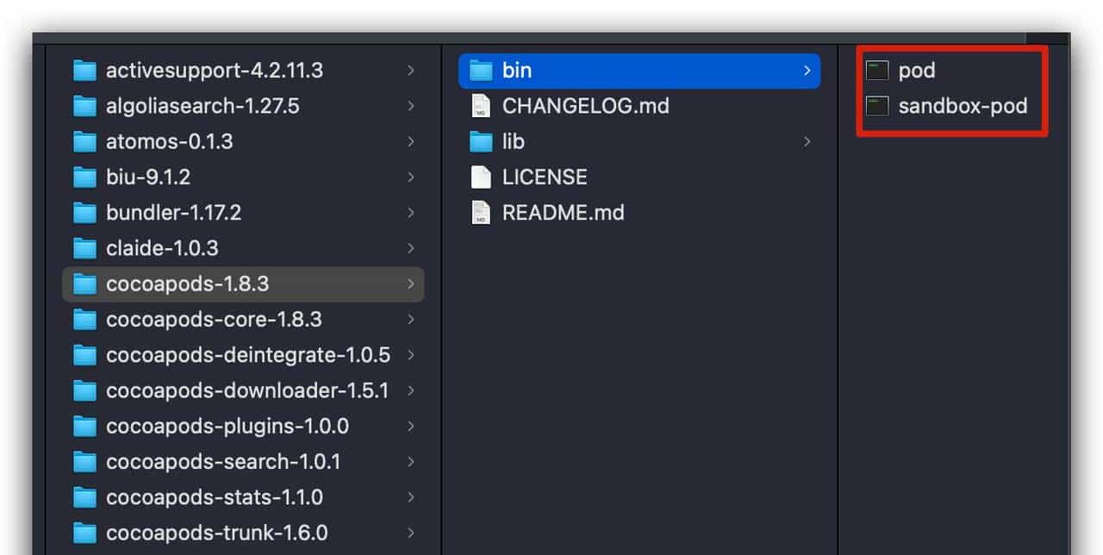Expand cocoapods-core-1.8.3 via its chevron

(x=411, y=319)
